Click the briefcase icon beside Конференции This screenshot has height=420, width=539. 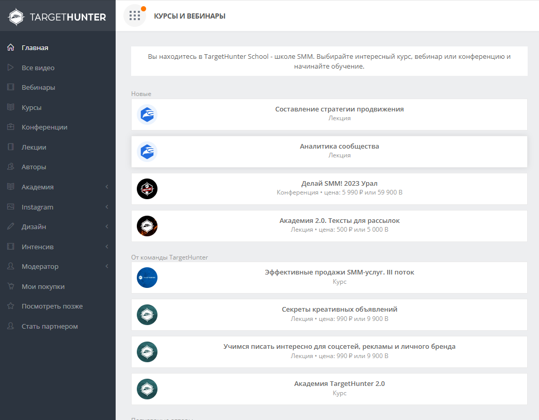click(x=10, y=127)
